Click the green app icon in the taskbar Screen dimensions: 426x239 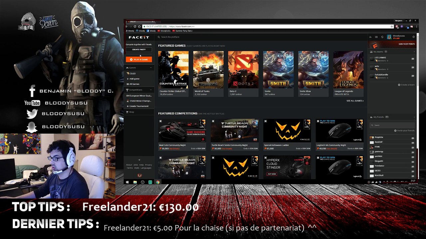tap(150, 182)
